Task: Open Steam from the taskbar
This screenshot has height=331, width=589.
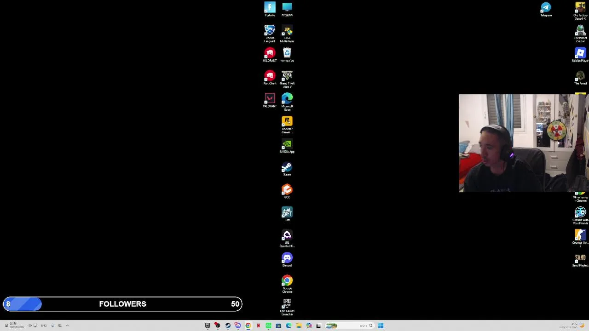Action: (228, 325)
